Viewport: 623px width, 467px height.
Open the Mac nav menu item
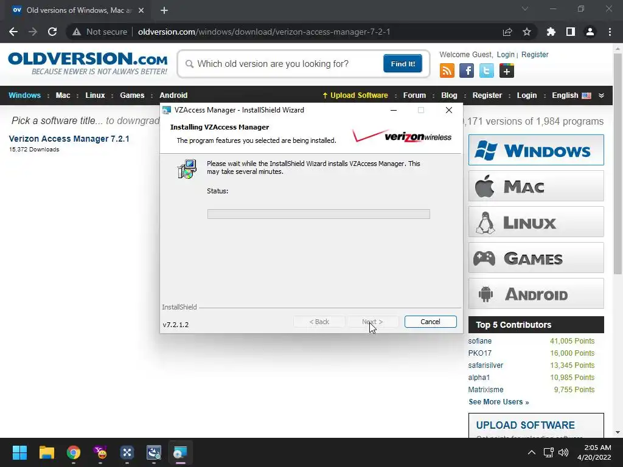(x=63, y=95)
